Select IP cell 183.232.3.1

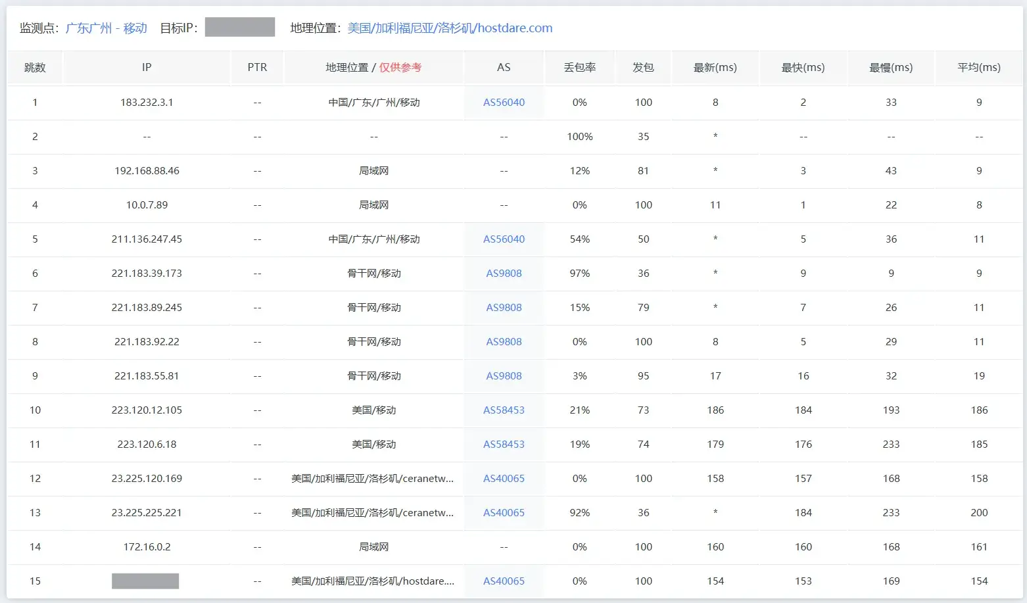point(147,103)
